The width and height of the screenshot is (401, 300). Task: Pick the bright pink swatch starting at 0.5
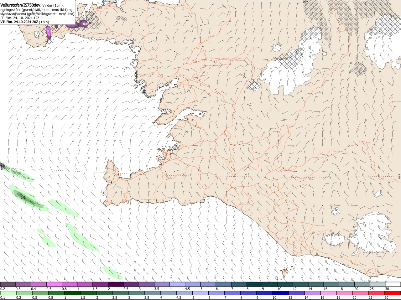click(x=54, y=284)
